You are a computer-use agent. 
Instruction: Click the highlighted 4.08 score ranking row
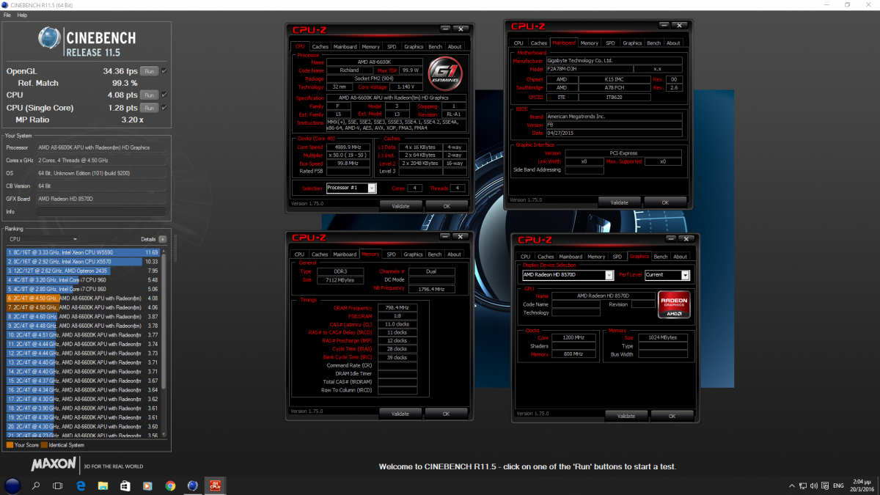coord(83,298)
